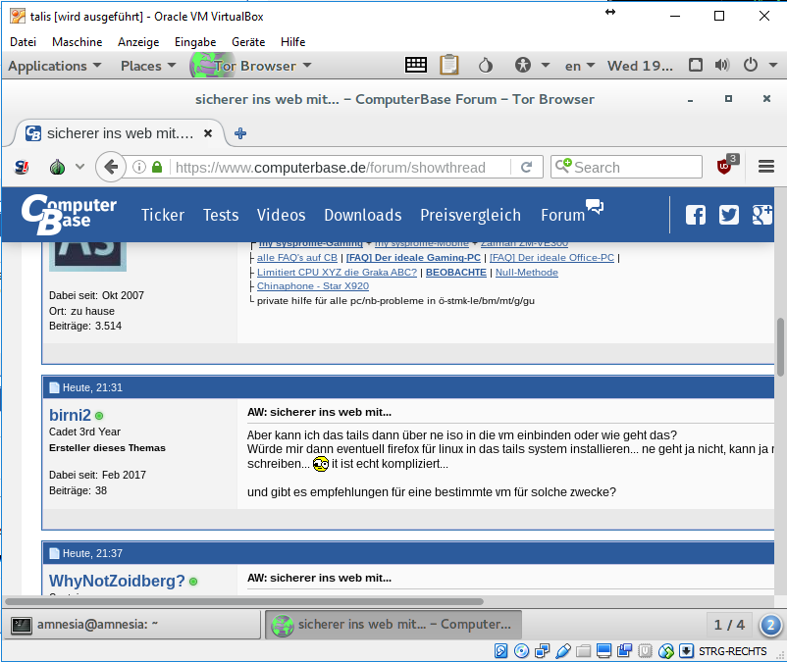The width and height of the screenshot is (787, 662).
Task: Click the window-list square icon beside the clock
Action: pos(696,65)
